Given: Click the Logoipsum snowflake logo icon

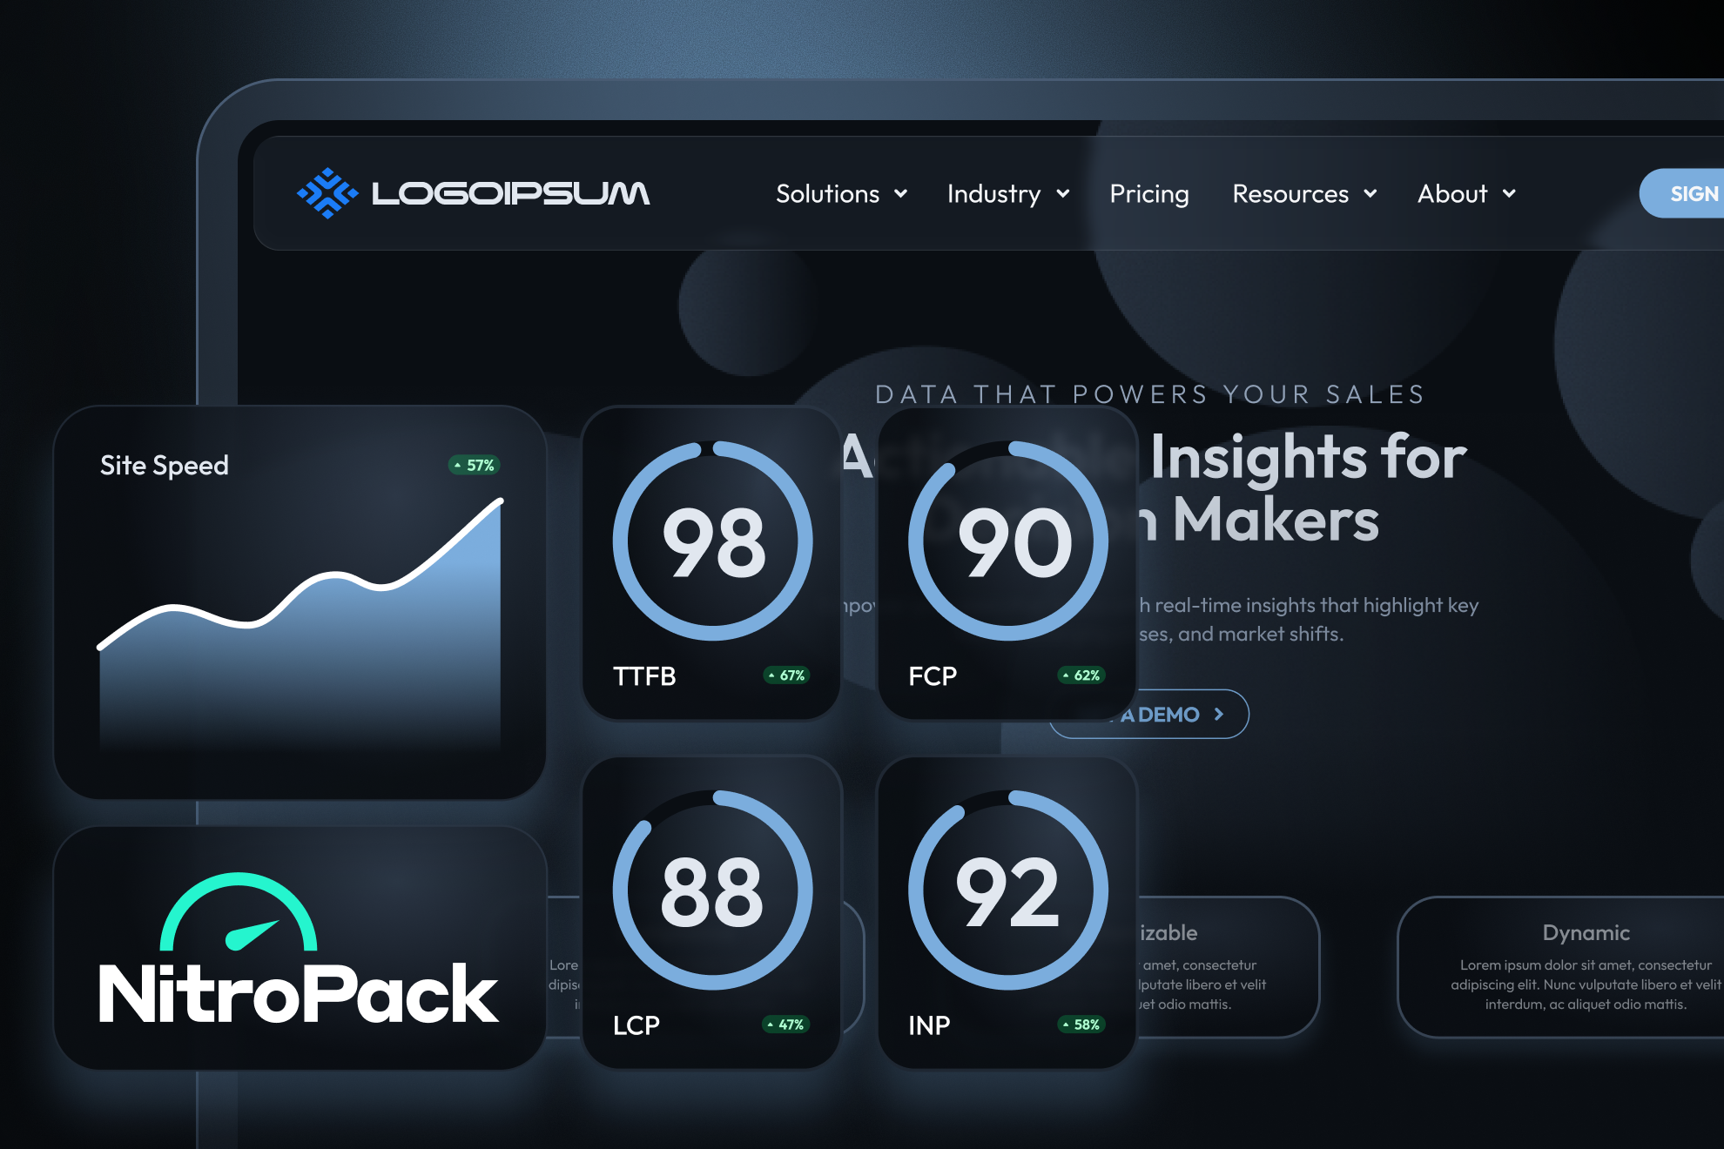Looking at the screenshot, I should pyautogui.click(x=327, y=193).
